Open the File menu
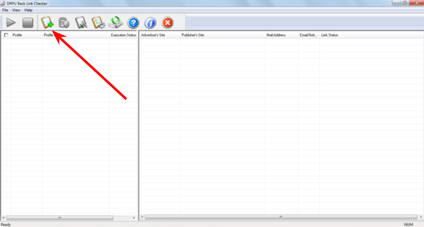424x227 pixels. click(x=5, y=10)
